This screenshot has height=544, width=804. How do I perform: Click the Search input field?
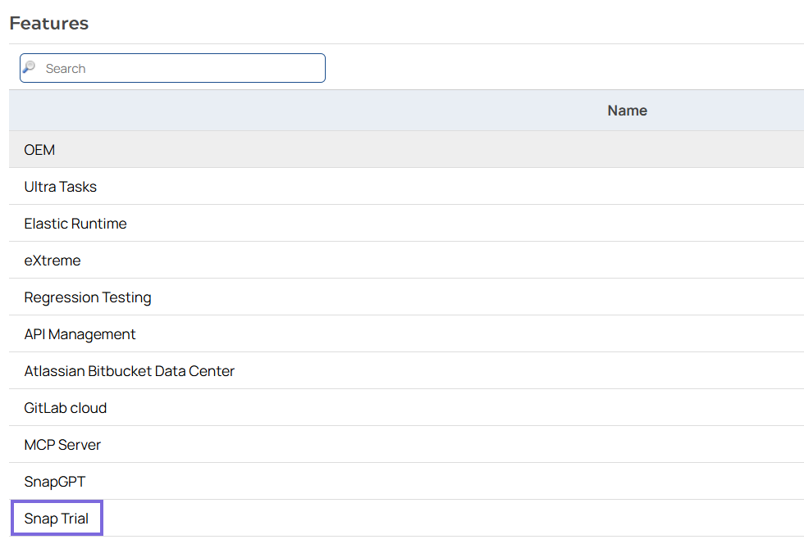point(172,68)
